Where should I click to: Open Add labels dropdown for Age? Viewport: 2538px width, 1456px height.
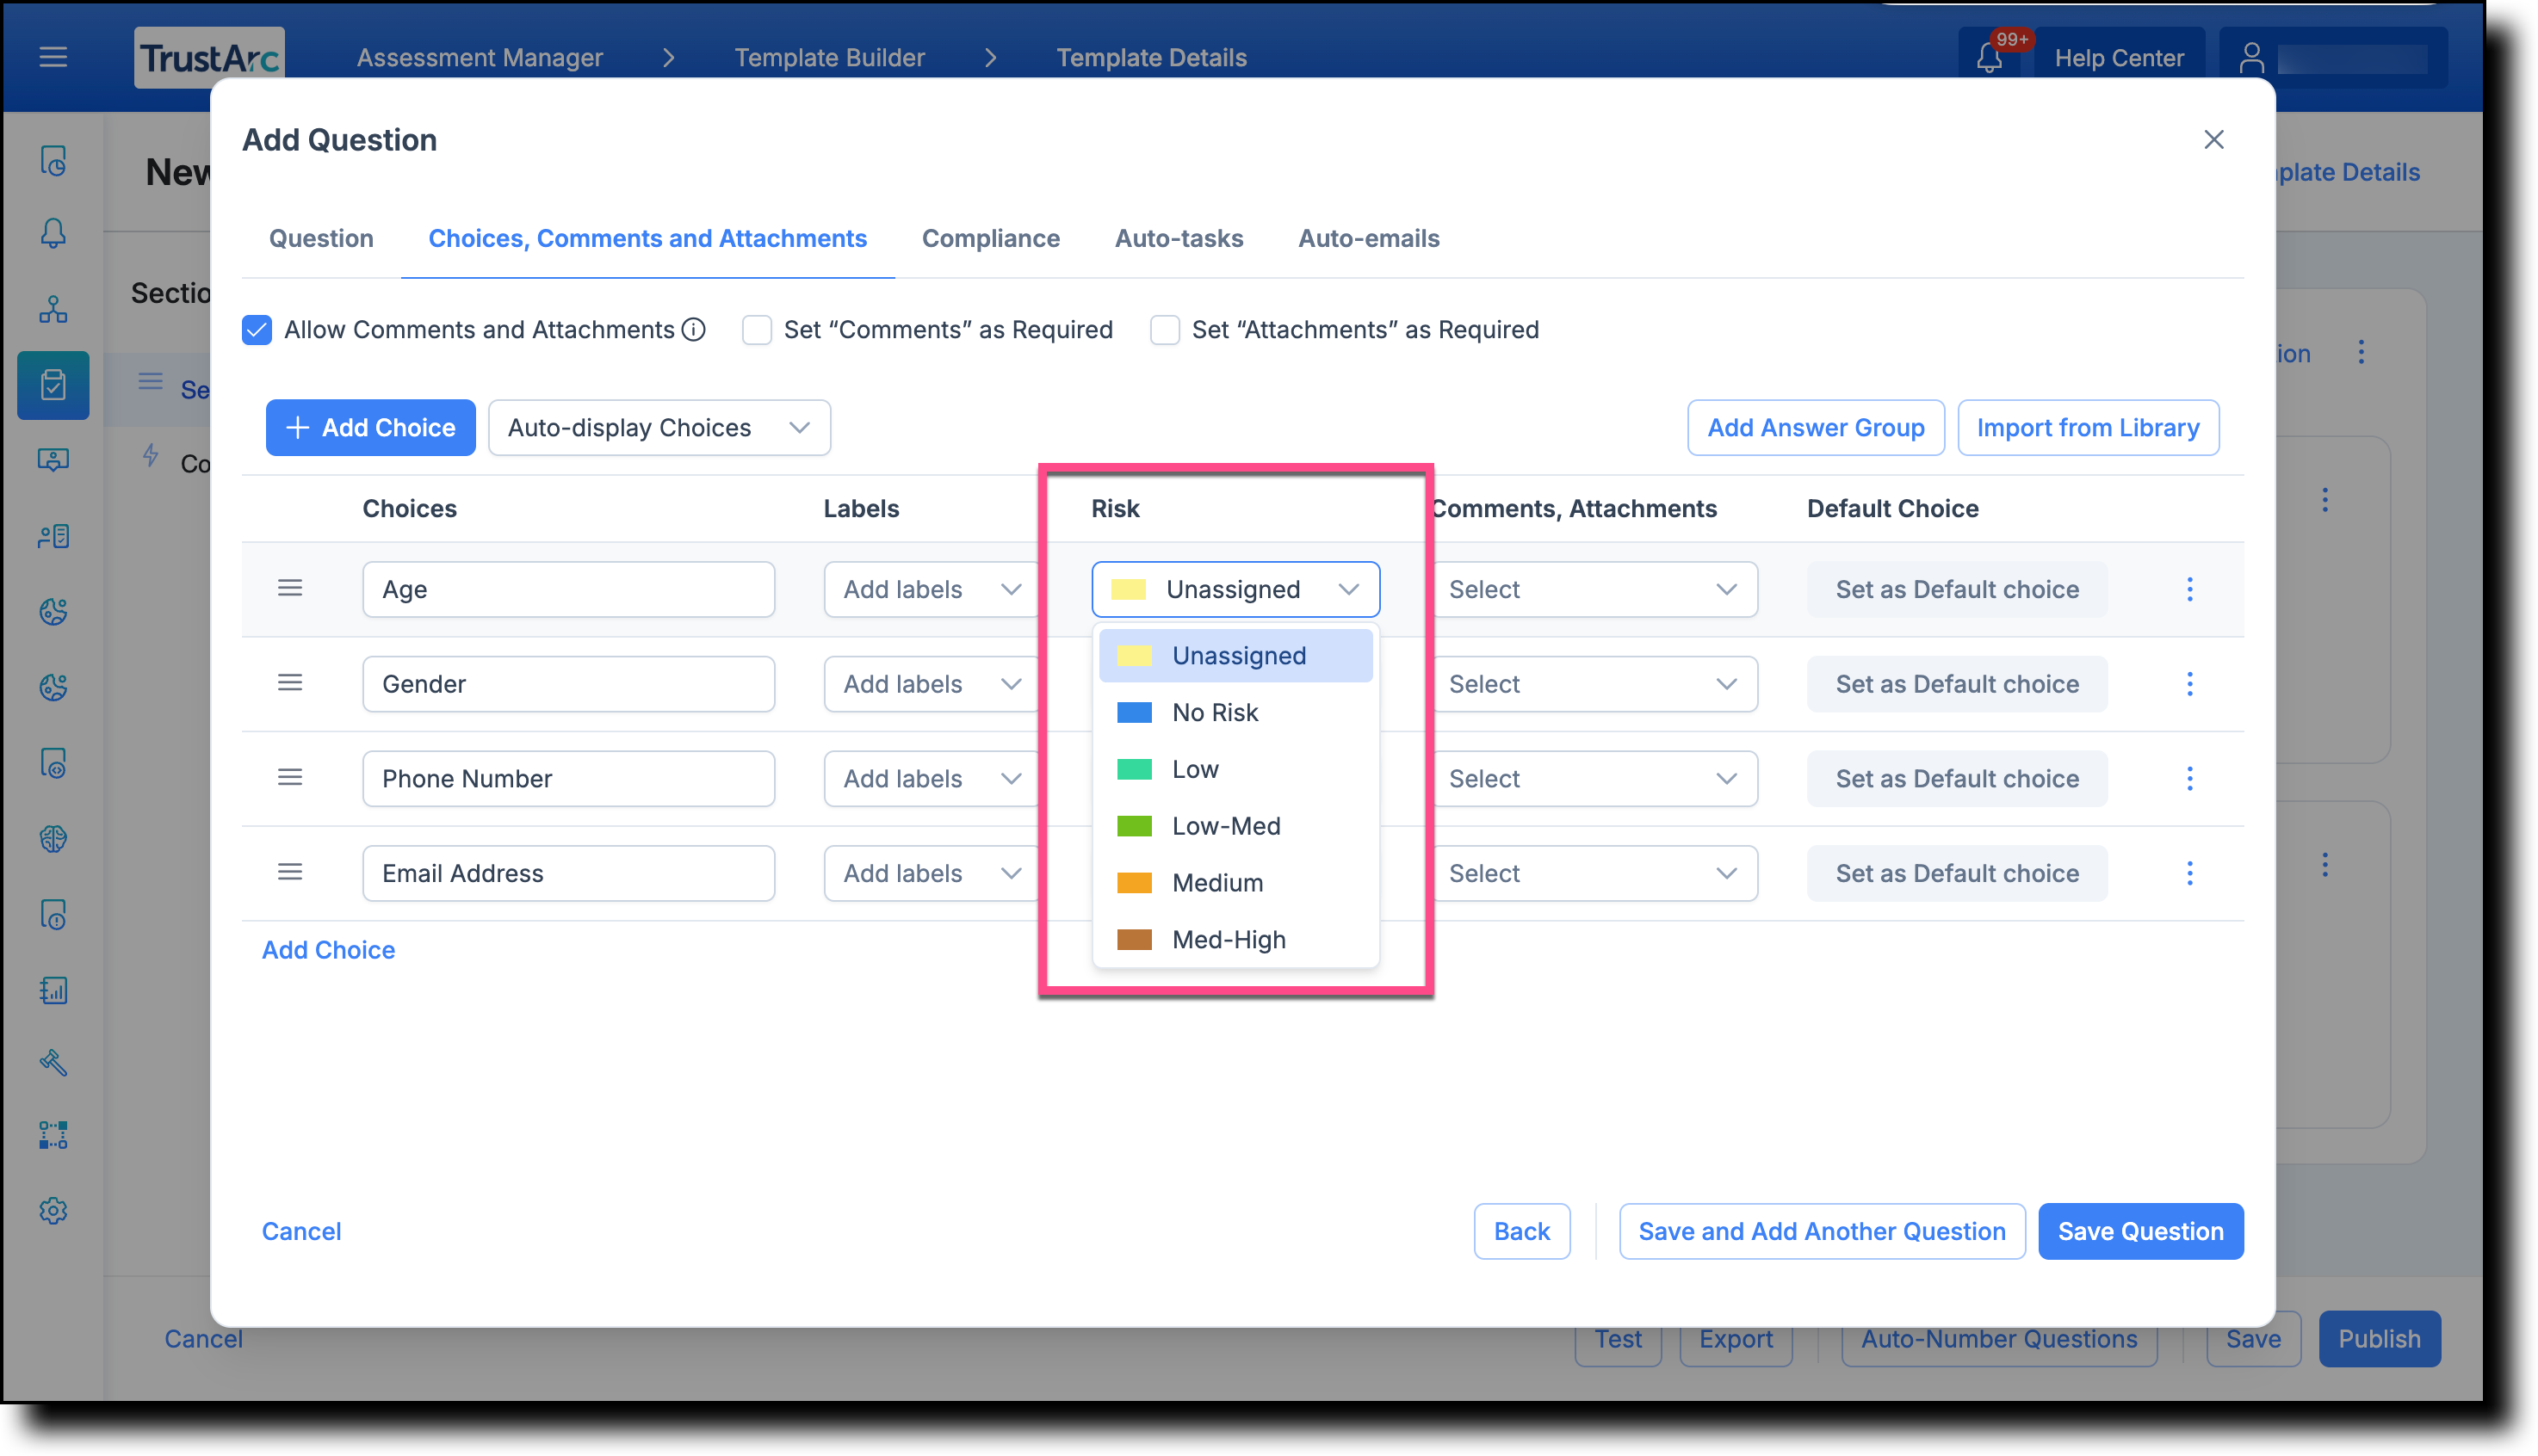coord(932,589)
